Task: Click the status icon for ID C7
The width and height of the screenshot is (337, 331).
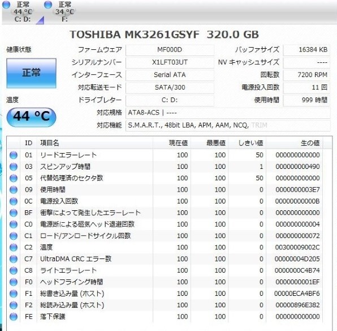Action: 14,259
